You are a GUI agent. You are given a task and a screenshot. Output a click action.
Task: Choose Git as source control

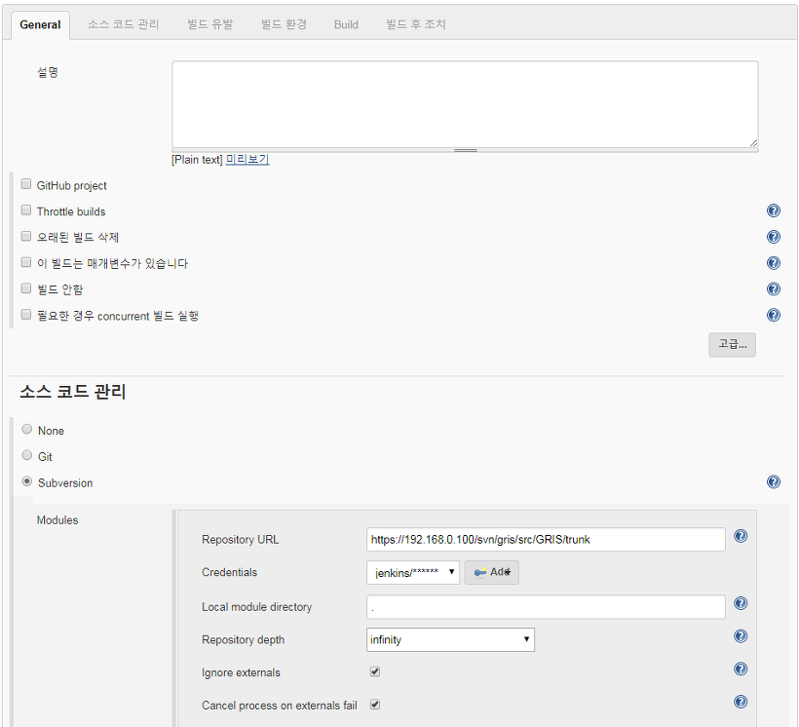27,455
